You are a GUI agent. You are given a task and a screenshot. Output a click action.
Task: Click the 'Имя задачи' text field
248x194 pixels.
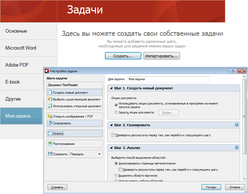(168, 79)
